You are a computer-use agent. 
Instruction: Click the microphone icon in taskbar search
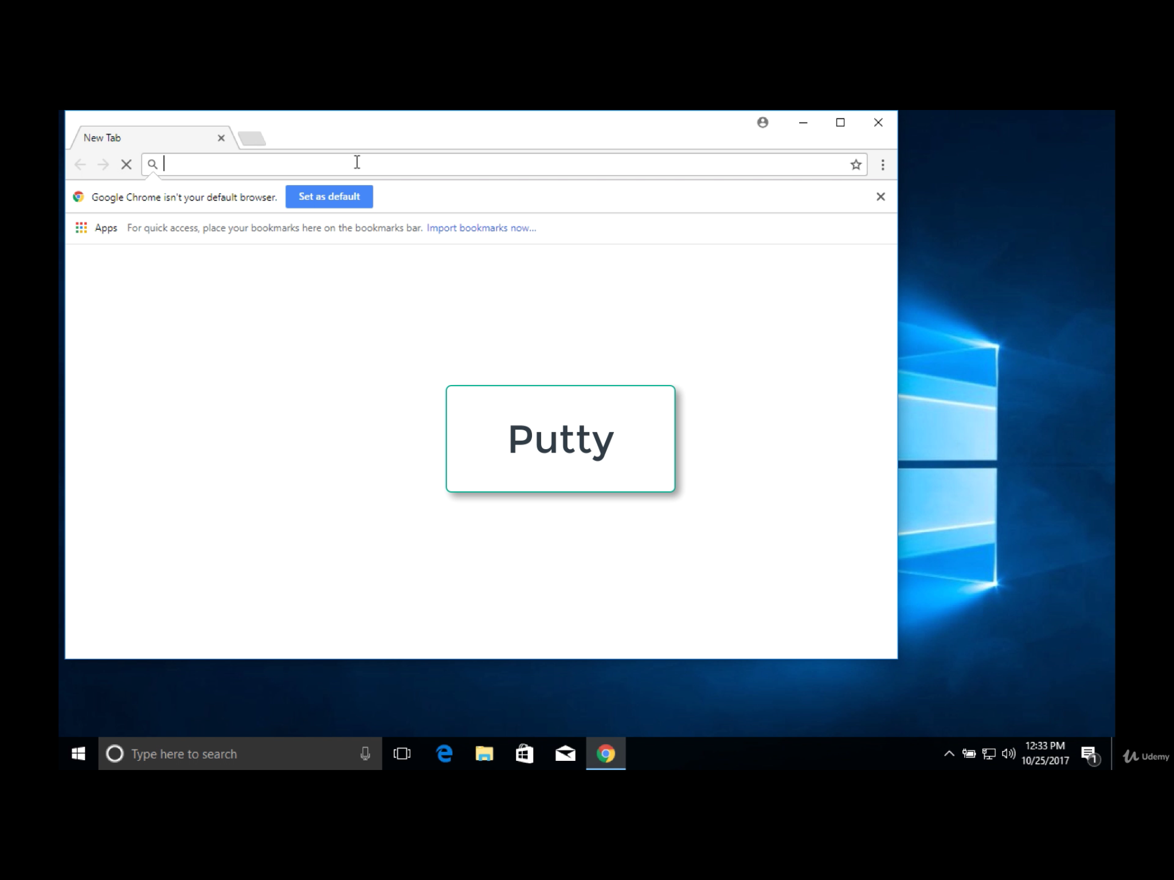click(365, 754)
